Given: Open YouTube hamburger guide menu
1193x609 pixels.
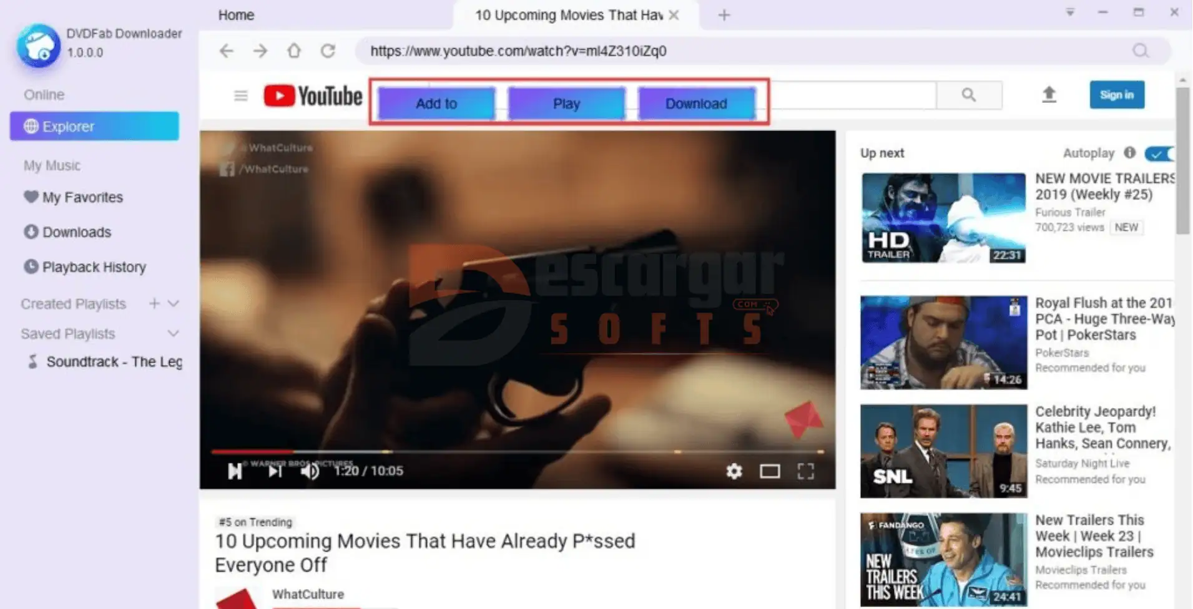Looking at the screenshot, I should point(241,95).
